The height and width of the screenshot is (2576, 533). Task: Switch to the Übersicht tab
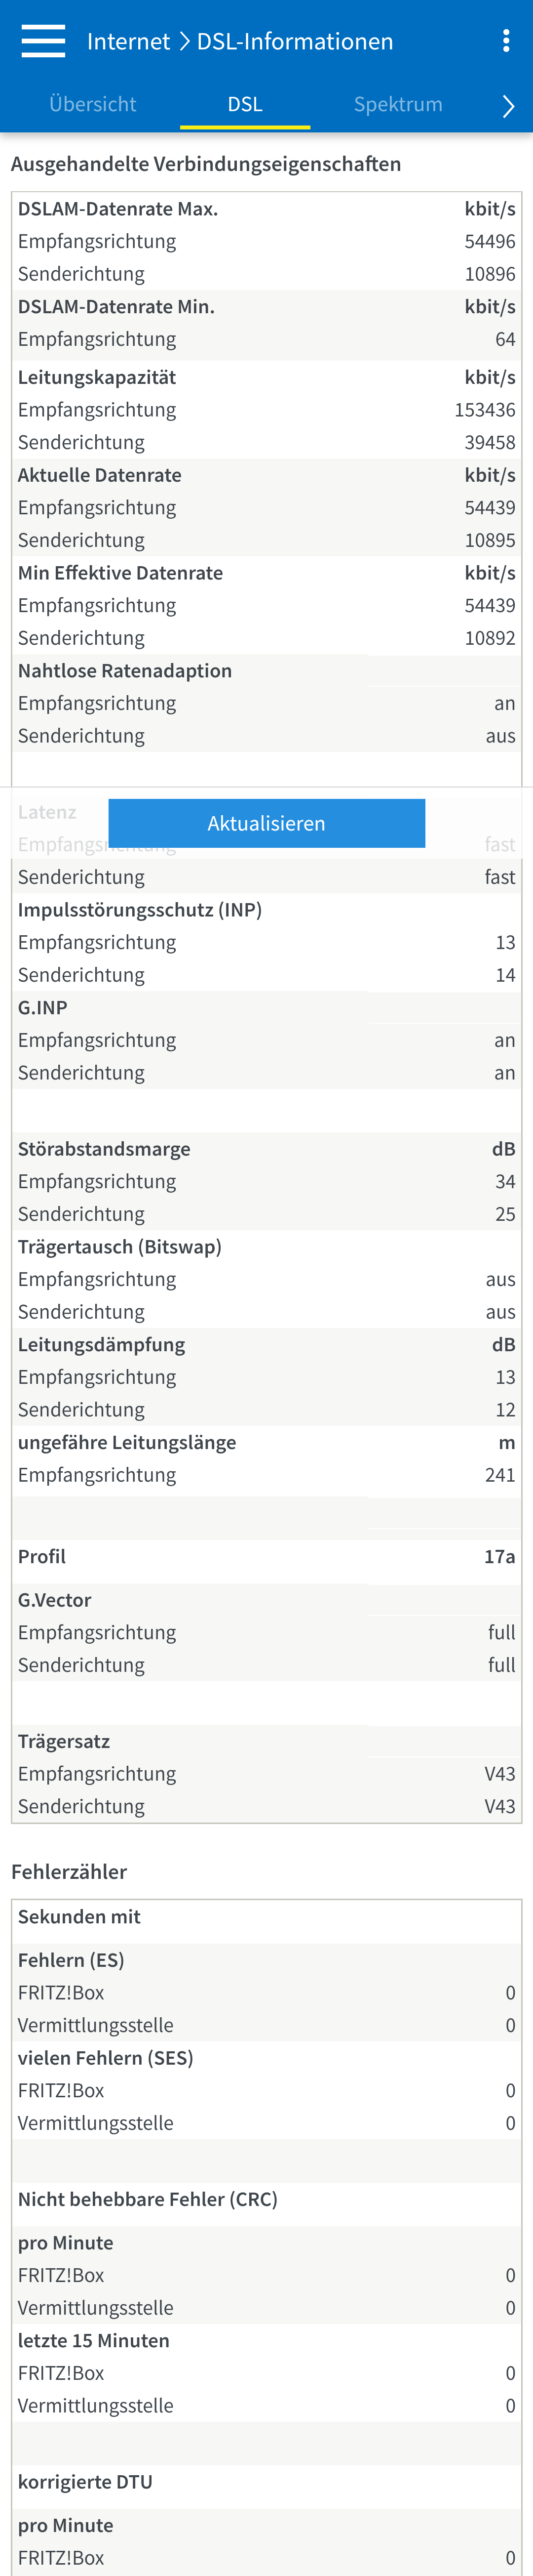tap(93, 104)
